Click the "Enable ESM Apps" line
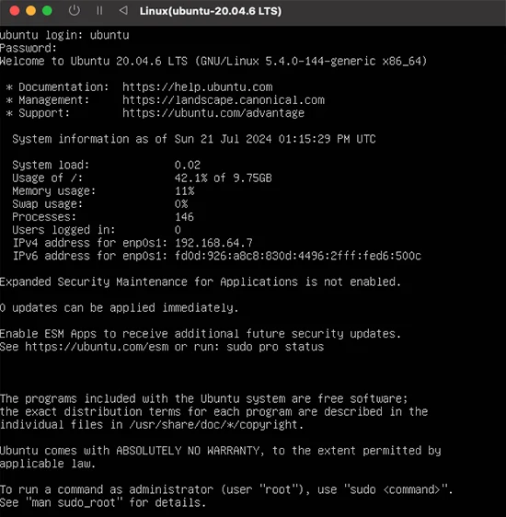 [200, 334]
